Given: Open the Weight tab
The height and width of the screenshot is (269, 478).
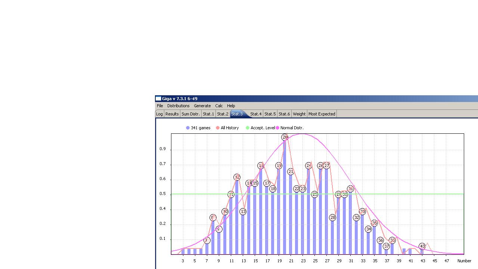Looking at the screenshot, I should tap(299, 114).
